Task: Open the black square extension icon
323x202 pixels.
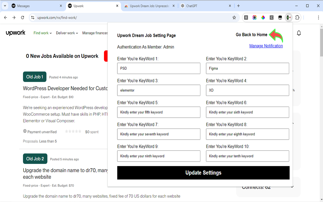Action: pos(280,17)
